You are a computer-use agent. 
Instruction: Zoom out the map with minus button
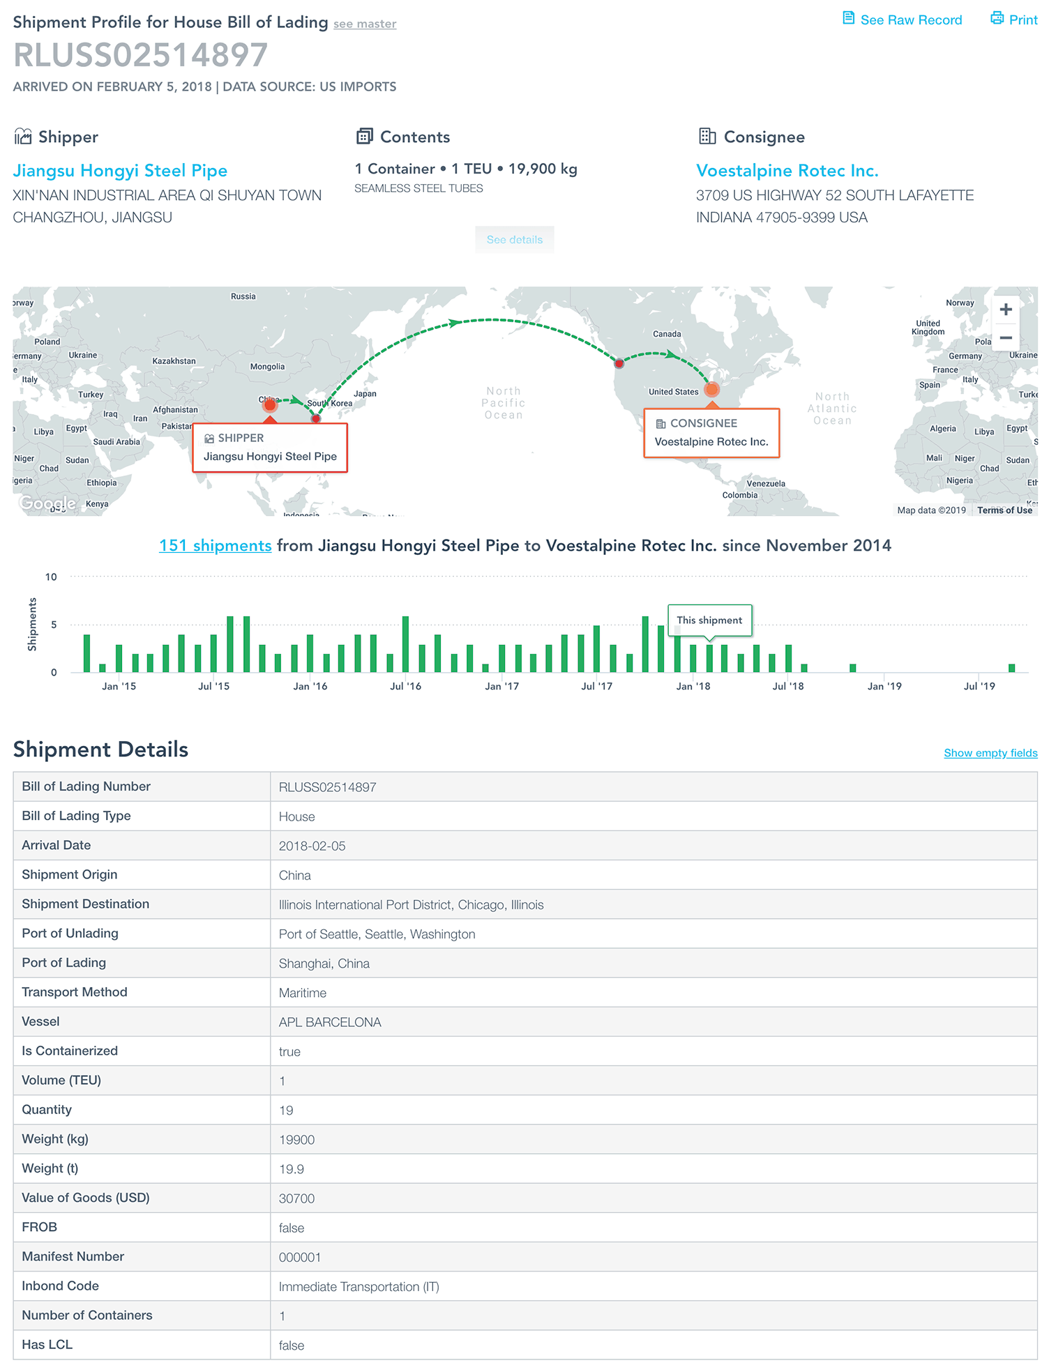click(x=1005, y=338)
